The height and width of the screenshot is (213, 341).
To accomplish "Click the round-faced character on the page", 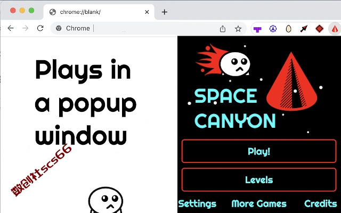I will click(x=105, y=200).
